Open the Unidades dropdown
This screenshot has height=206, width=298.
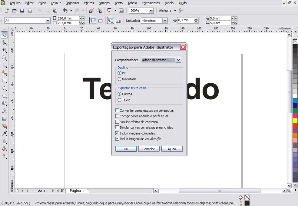(x=164, y=20)
